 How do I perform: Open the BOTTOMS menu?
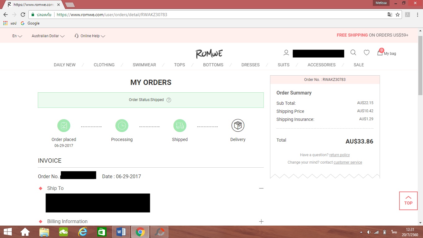coord(213,65)
